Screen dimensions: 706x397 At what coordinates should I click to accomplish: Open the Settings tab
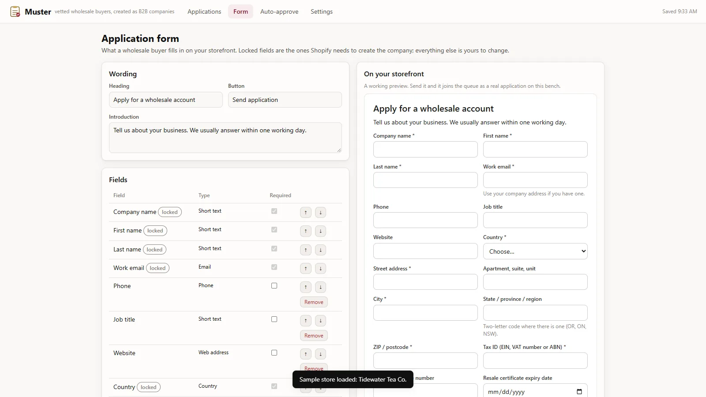click(322, 11)
